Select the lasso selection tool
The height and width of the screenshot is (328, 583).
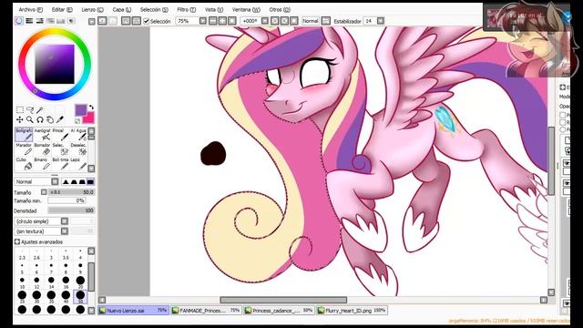30,109
